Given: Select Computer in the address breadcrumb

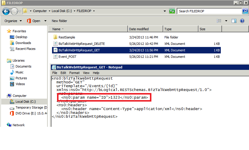Looking at the screenshot, I should coord(40,11).
